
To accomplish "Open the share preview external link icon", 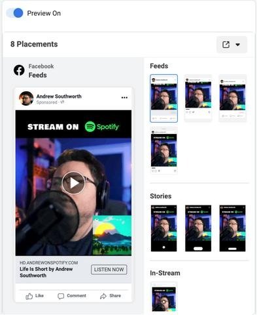I will pyautogui.click(x=226, y=45).
